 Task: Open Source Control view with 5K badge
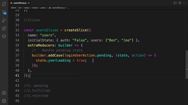[x=4, y=12]
